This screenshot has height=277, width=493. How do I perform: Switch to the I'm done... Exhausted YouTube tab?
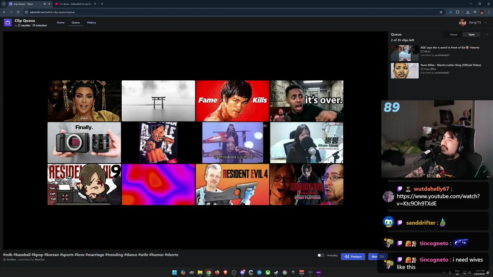(75, 4)
